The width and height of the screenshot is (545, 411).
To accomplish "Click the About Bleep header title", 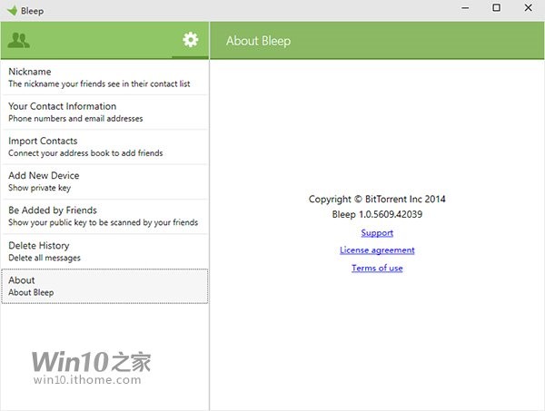I will point(258,41).
